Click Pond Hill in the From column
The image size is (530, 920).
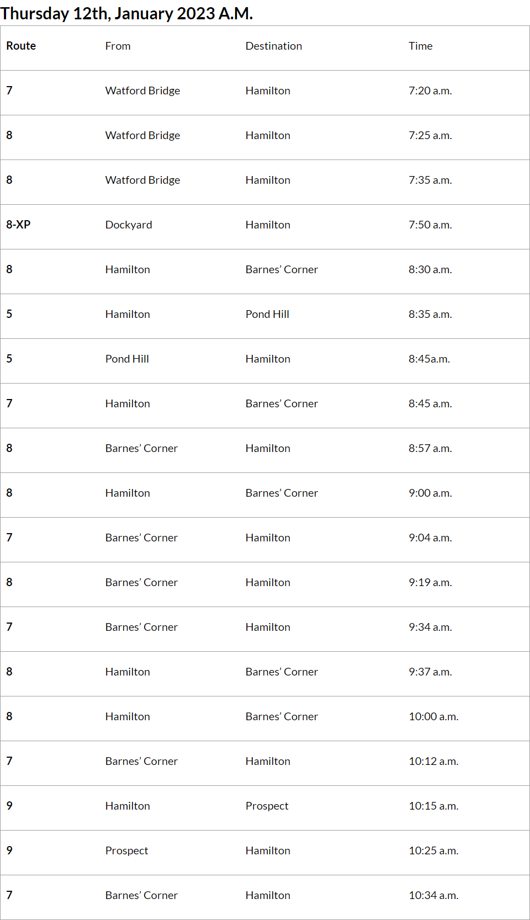(x=127, y=359)
